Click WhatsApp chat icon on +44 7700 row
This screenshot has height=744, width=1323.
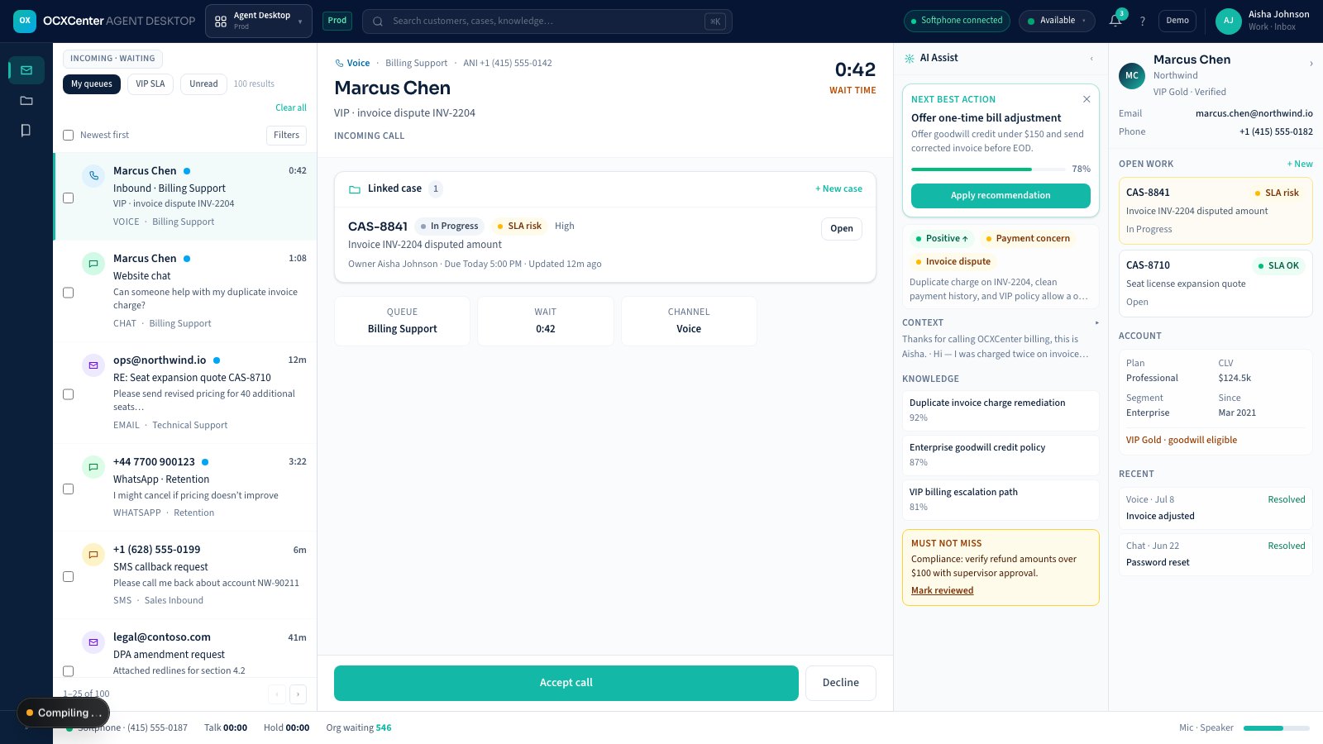(93, 466)
